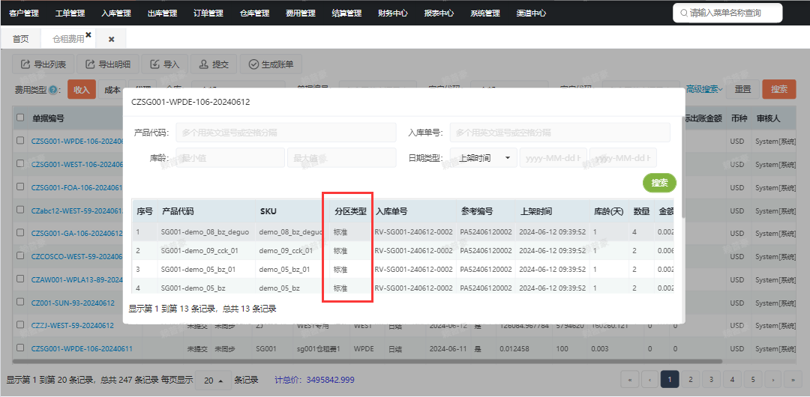
Task: Open the 日期类型 上架时间 dropdown
Action: [484, 158]
